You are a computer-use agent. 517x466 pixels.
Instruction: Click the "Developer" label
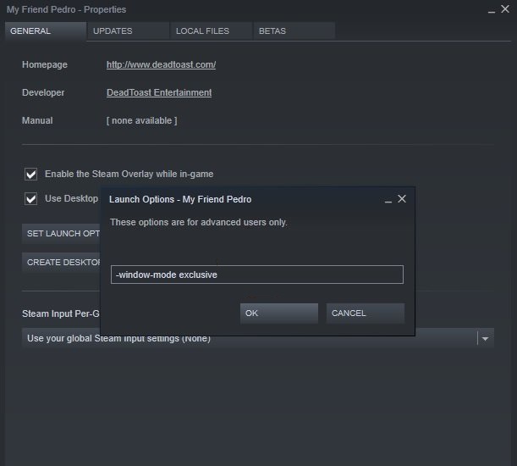pyautogui.click(x=43, y=93)
